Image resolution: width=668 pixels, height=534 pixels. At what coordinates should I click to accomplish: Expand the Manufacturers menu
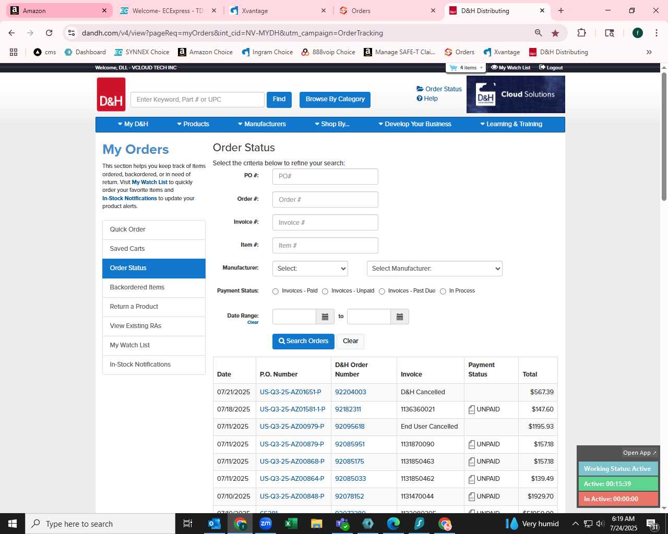pyautogui.click(x=262, y=124)
